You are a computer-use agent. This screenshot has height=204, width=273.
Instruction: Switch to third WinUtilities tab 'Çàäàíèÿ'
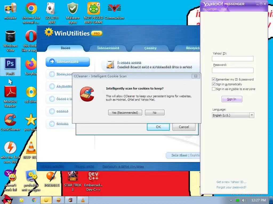click(150, 48)
